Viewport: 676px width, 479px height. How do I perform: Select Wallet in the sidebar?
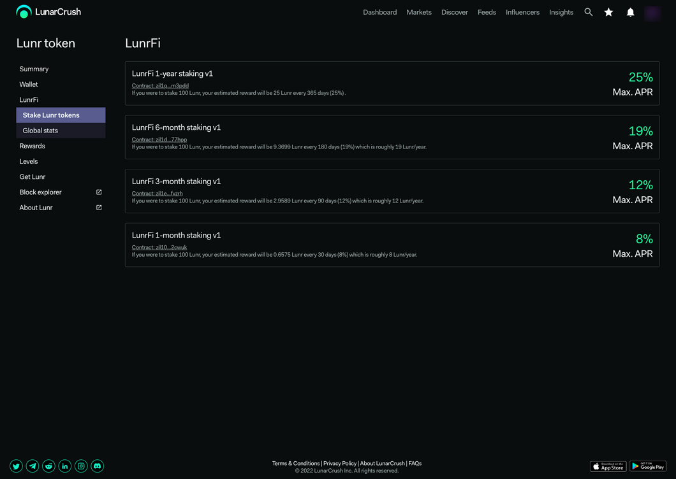[61, 85]
